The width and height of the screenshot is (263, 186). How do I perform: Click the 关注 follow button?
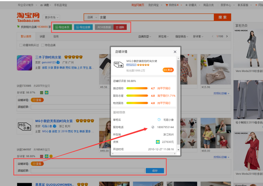pos(168,70)
